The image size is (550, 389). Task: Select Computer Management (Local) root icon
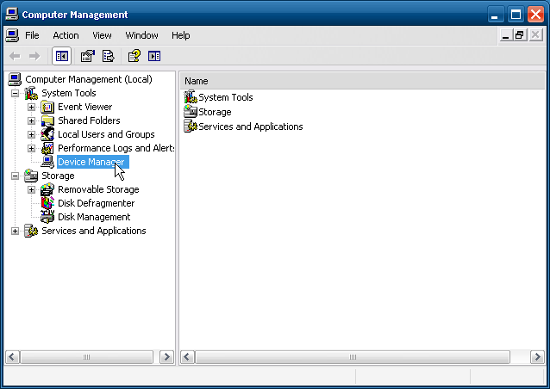[15, 79]
